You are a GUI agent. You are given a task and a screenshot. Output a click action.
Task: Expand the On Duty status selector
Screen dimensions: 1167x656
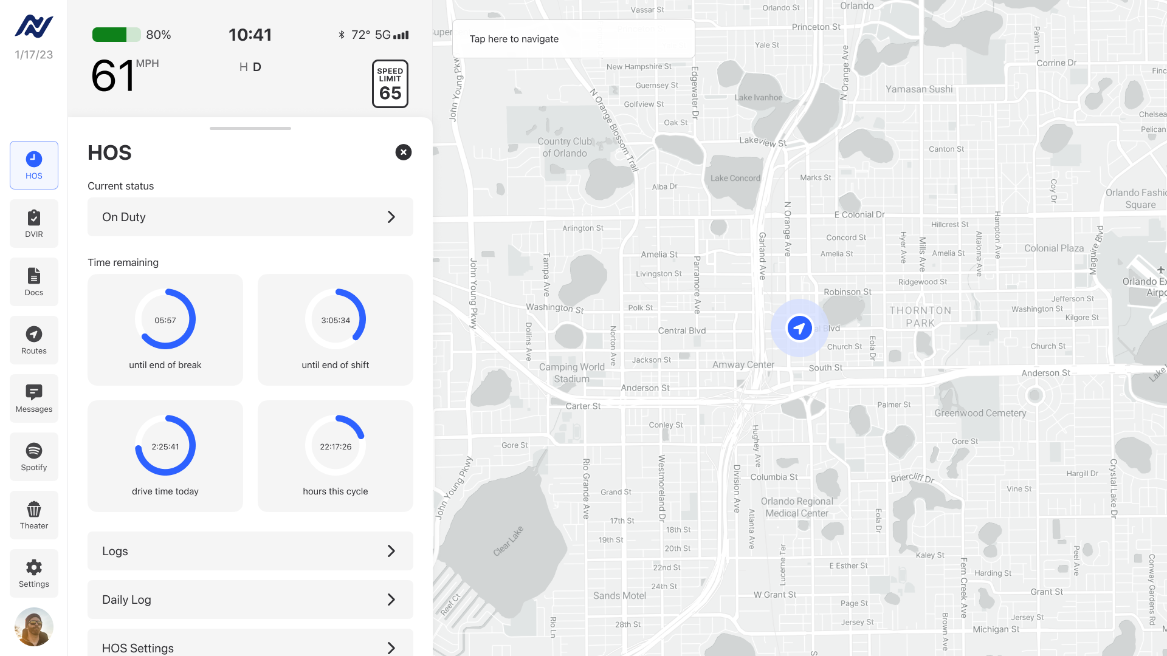pos(250,217)
